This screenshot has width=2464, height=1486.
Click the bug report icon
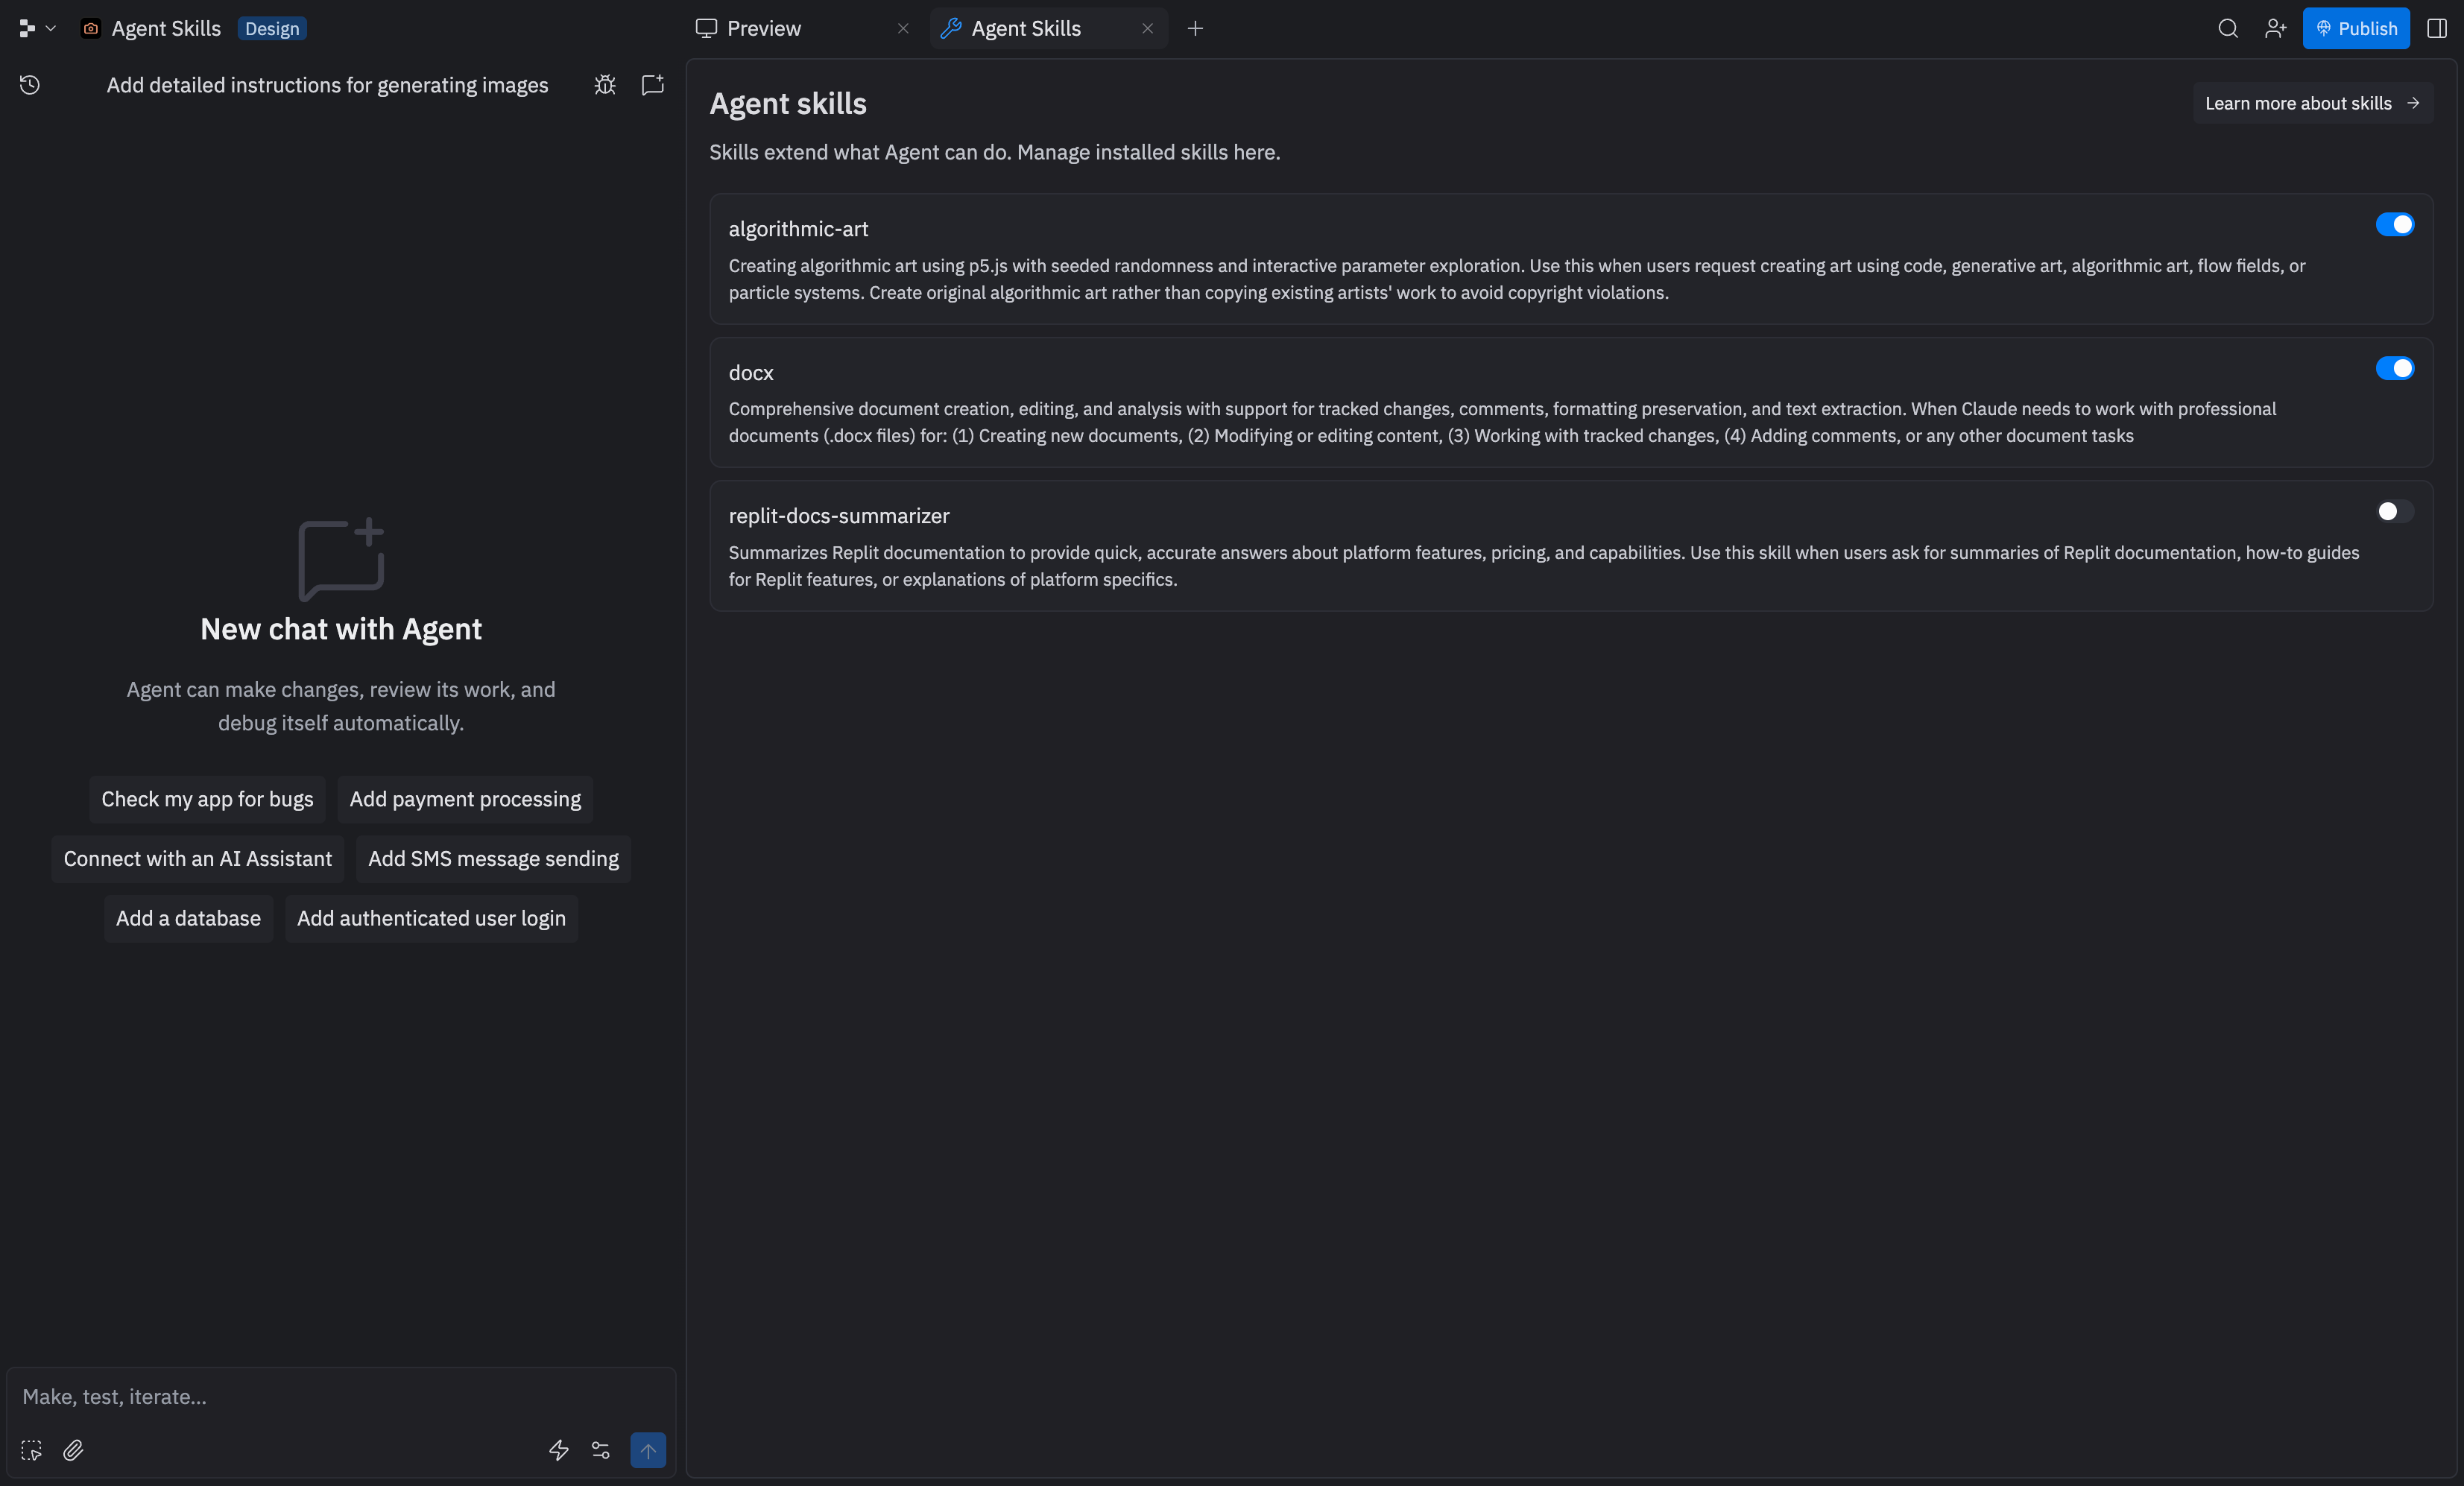(x=604, y=85)
